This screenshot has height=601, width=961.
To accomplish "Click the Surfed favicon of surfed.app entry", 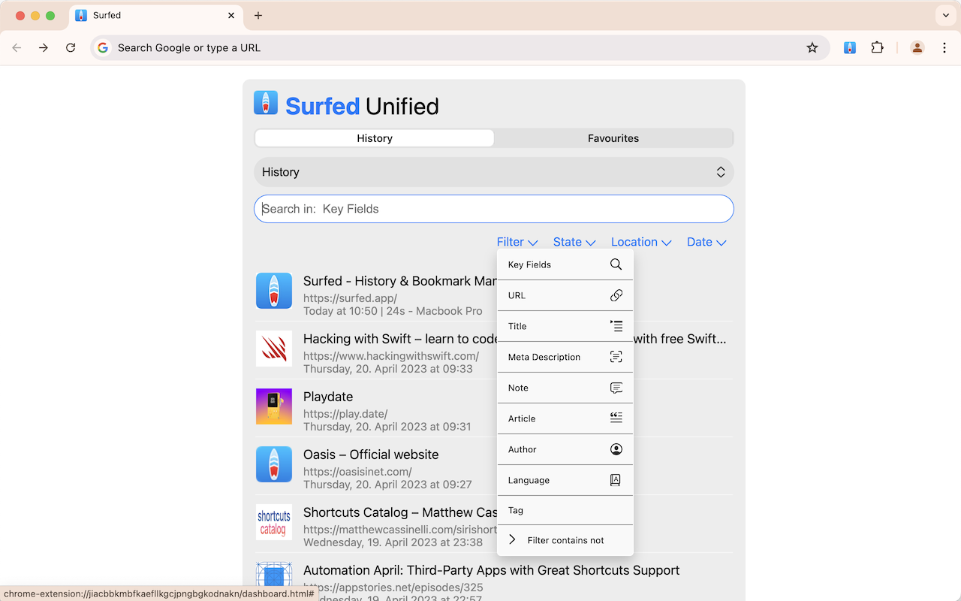I will click(x=274, y=291).
